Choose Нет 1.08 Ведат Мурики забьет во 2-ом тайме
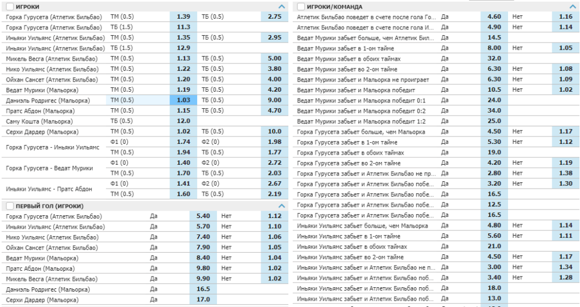 tap(566, 69)
